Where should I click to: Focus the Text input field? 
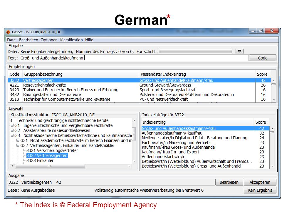[134, 58]
